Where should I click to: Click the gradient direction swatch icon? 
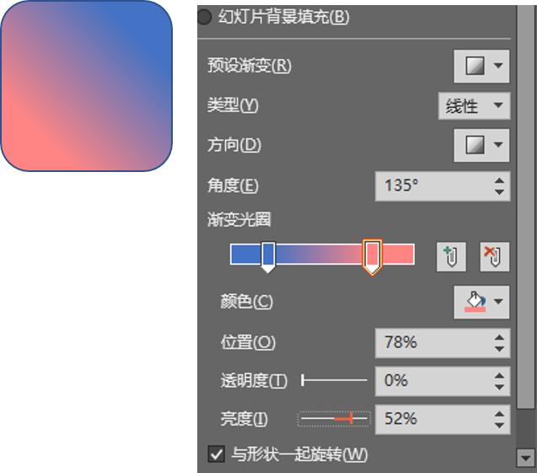coord(475,145)
